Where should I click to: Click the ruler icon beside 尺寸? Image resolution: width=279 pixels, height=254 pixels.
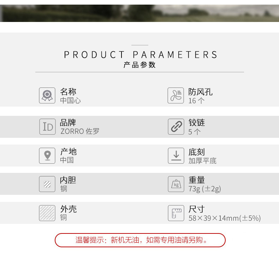click(x=176, y=213)
